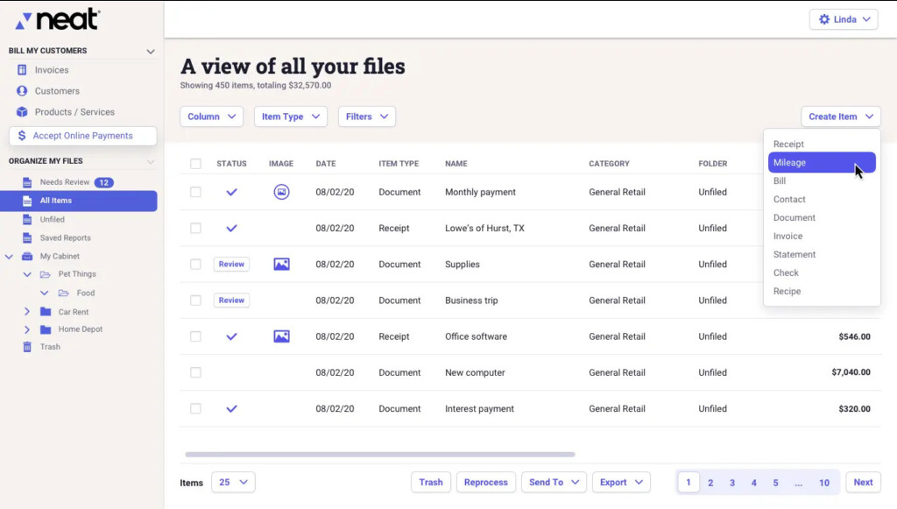
Task: Click the horizontal table scrollbar
Action: (380, 455)
